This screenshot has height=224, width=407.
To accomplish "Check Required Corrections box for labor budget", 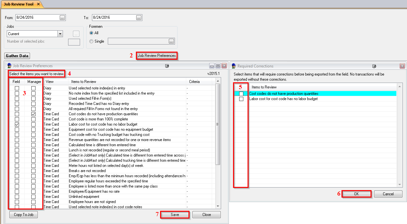I will 241,99.
